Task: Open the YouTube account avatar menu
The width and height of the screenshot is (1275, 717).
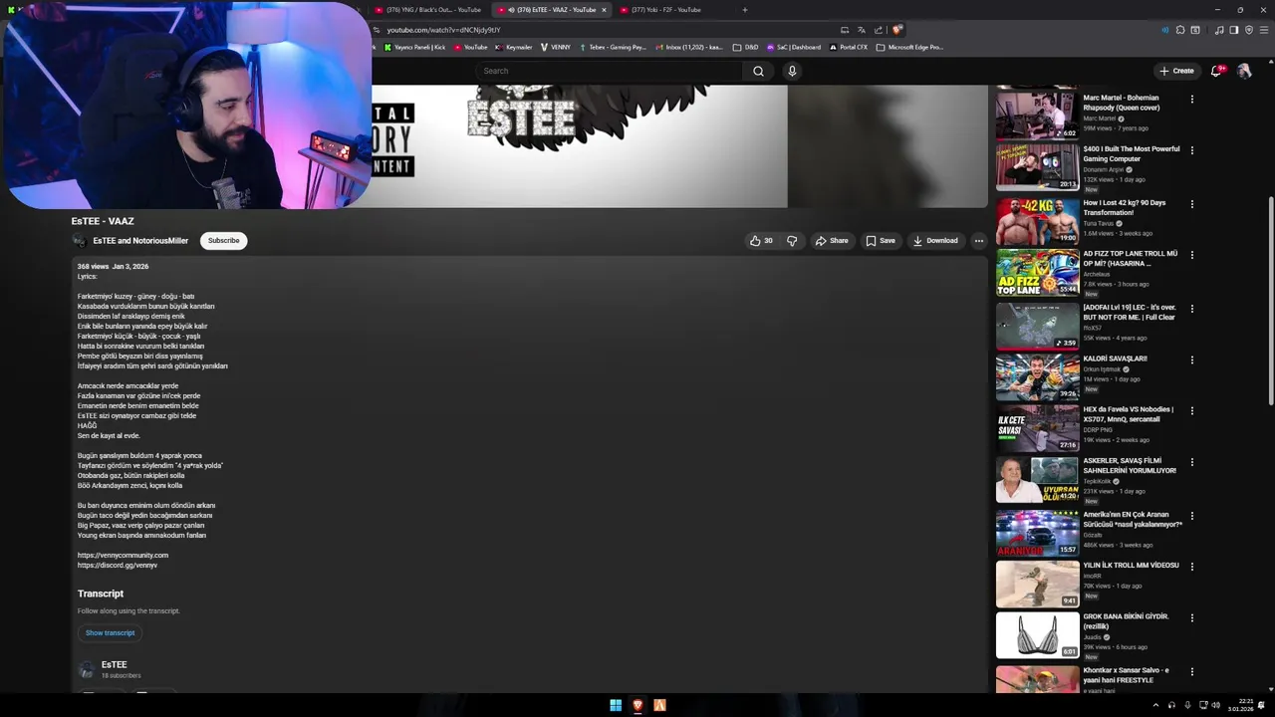Action: pos(1244,71)
